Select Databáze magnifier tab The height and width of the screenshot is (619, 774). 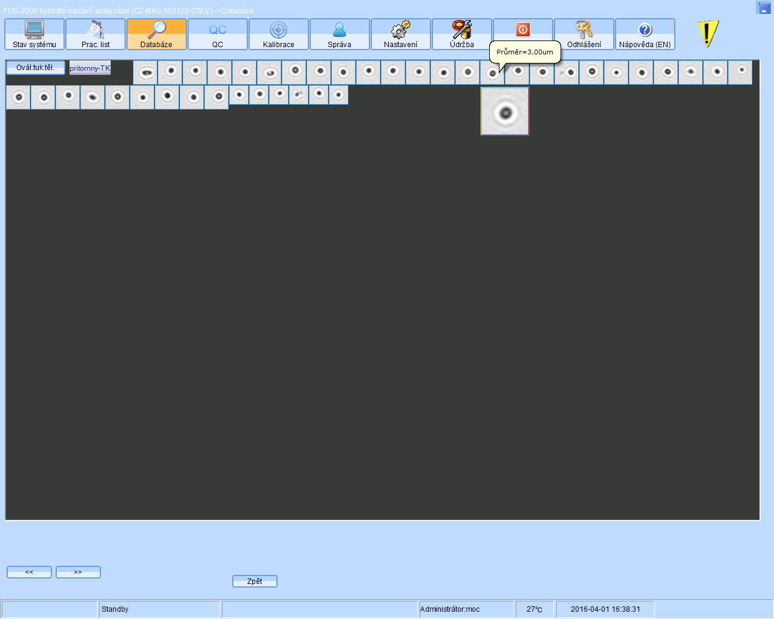(x=157, y=34)
